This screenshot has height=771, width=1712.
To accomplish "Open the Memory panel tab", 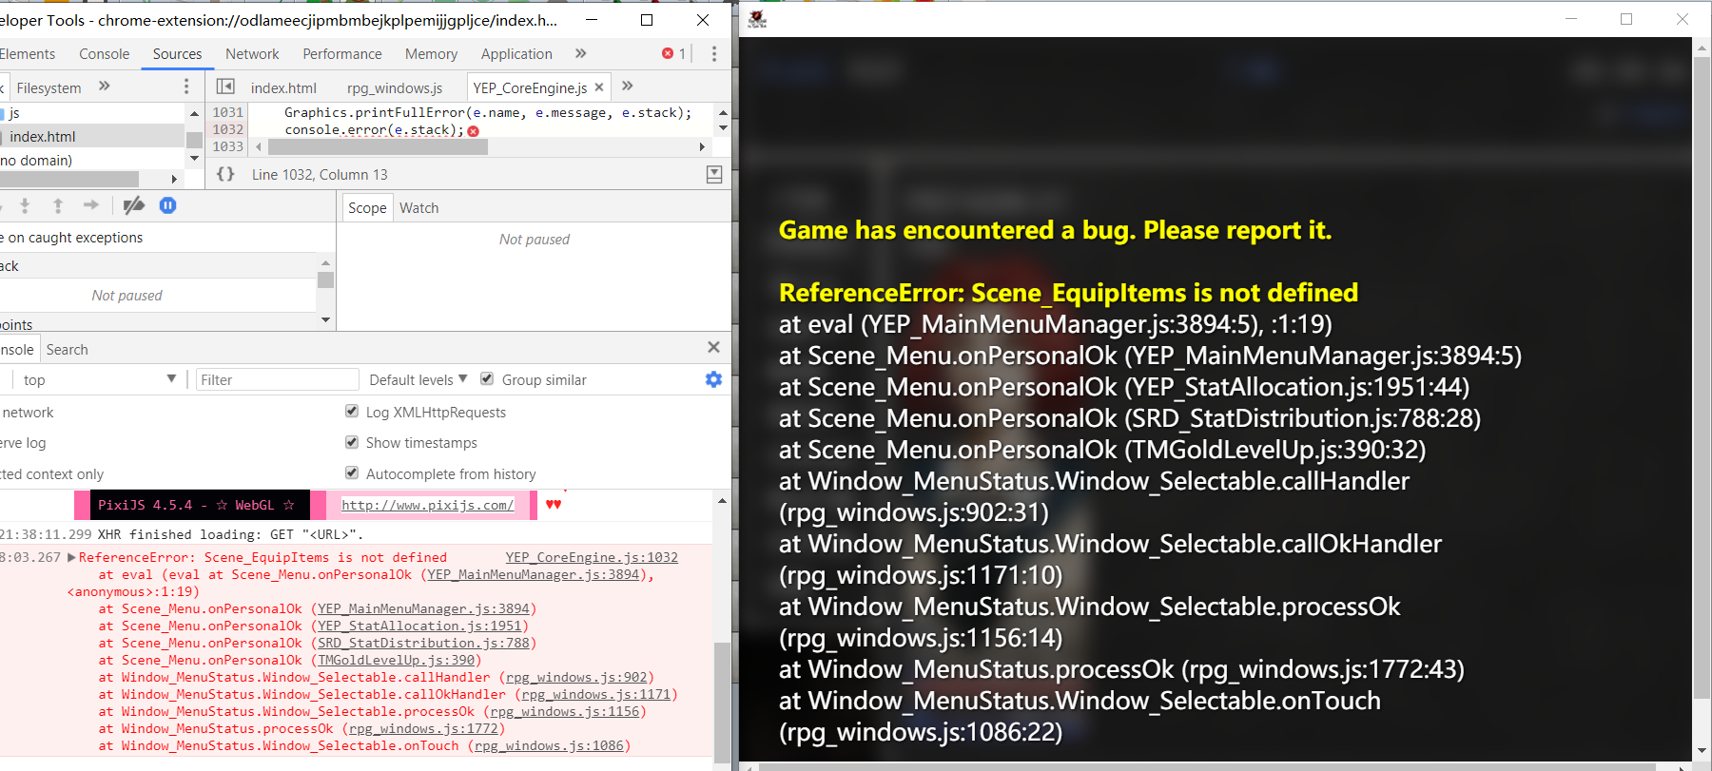I will (431, 54).
